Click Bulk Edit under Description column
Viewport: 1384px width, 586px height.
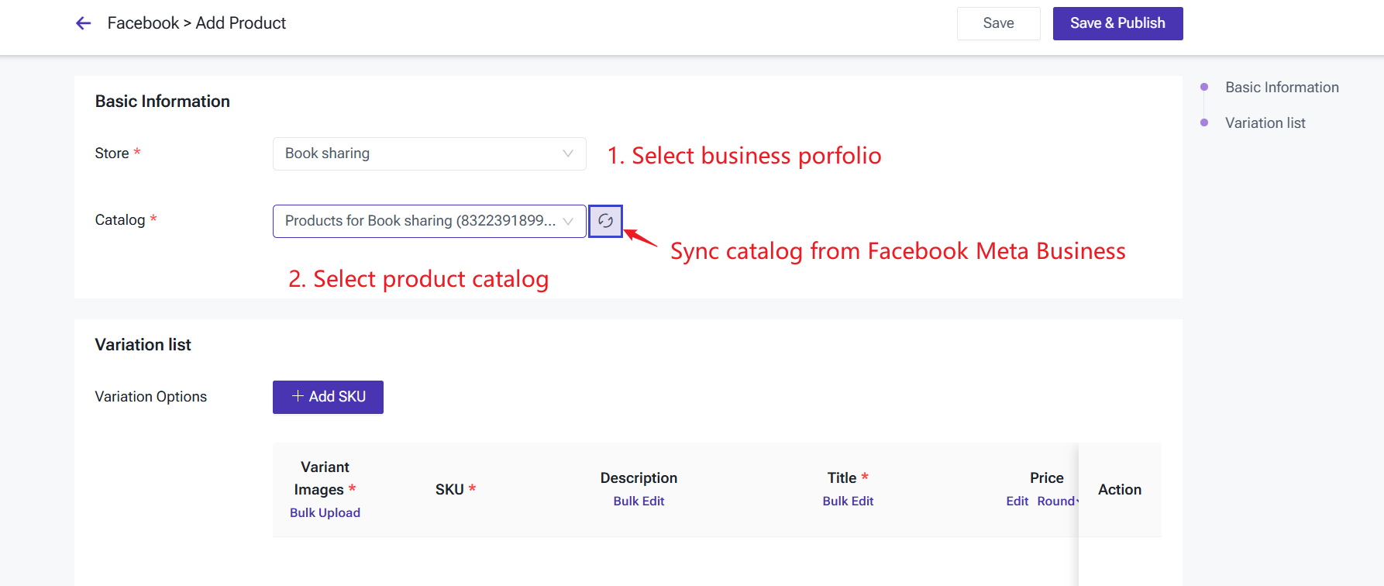tap(639, 502)
